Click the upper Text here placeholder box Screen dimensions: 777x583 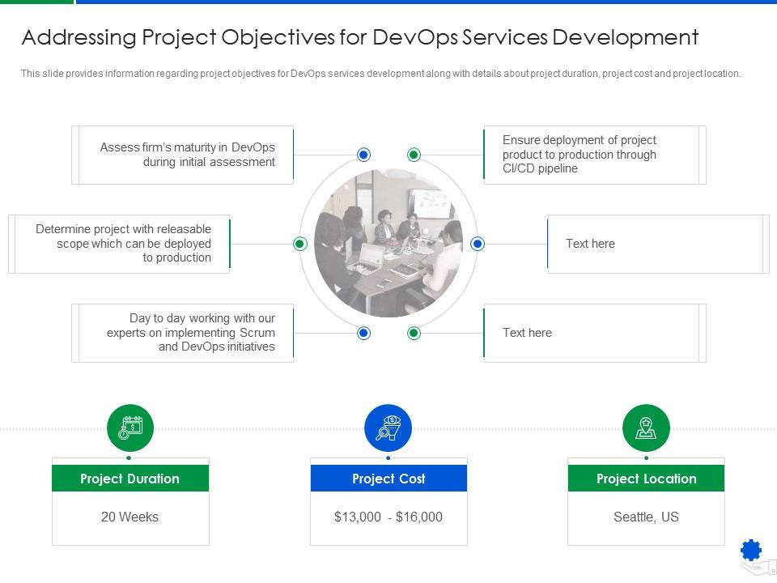[x=657, y=243]
